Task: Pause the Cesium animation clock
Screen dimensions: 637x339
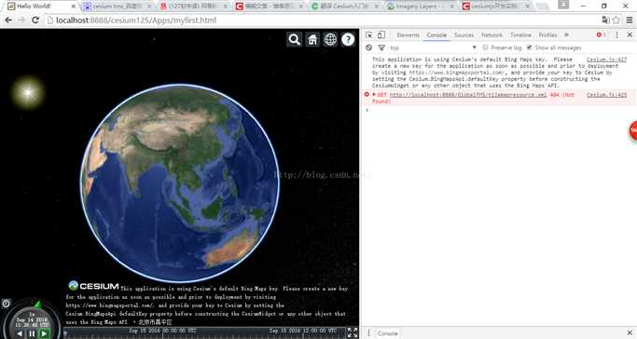Action: pyautogui.click(x=32, y=333)
